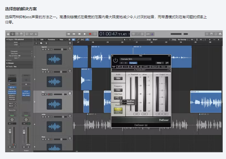
Task: Open the Editors scissors icon
Action: point(36,34)
